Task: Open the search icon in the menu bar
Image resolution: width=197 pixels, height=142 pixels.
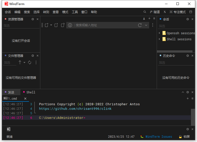Action: pos(145,12)
